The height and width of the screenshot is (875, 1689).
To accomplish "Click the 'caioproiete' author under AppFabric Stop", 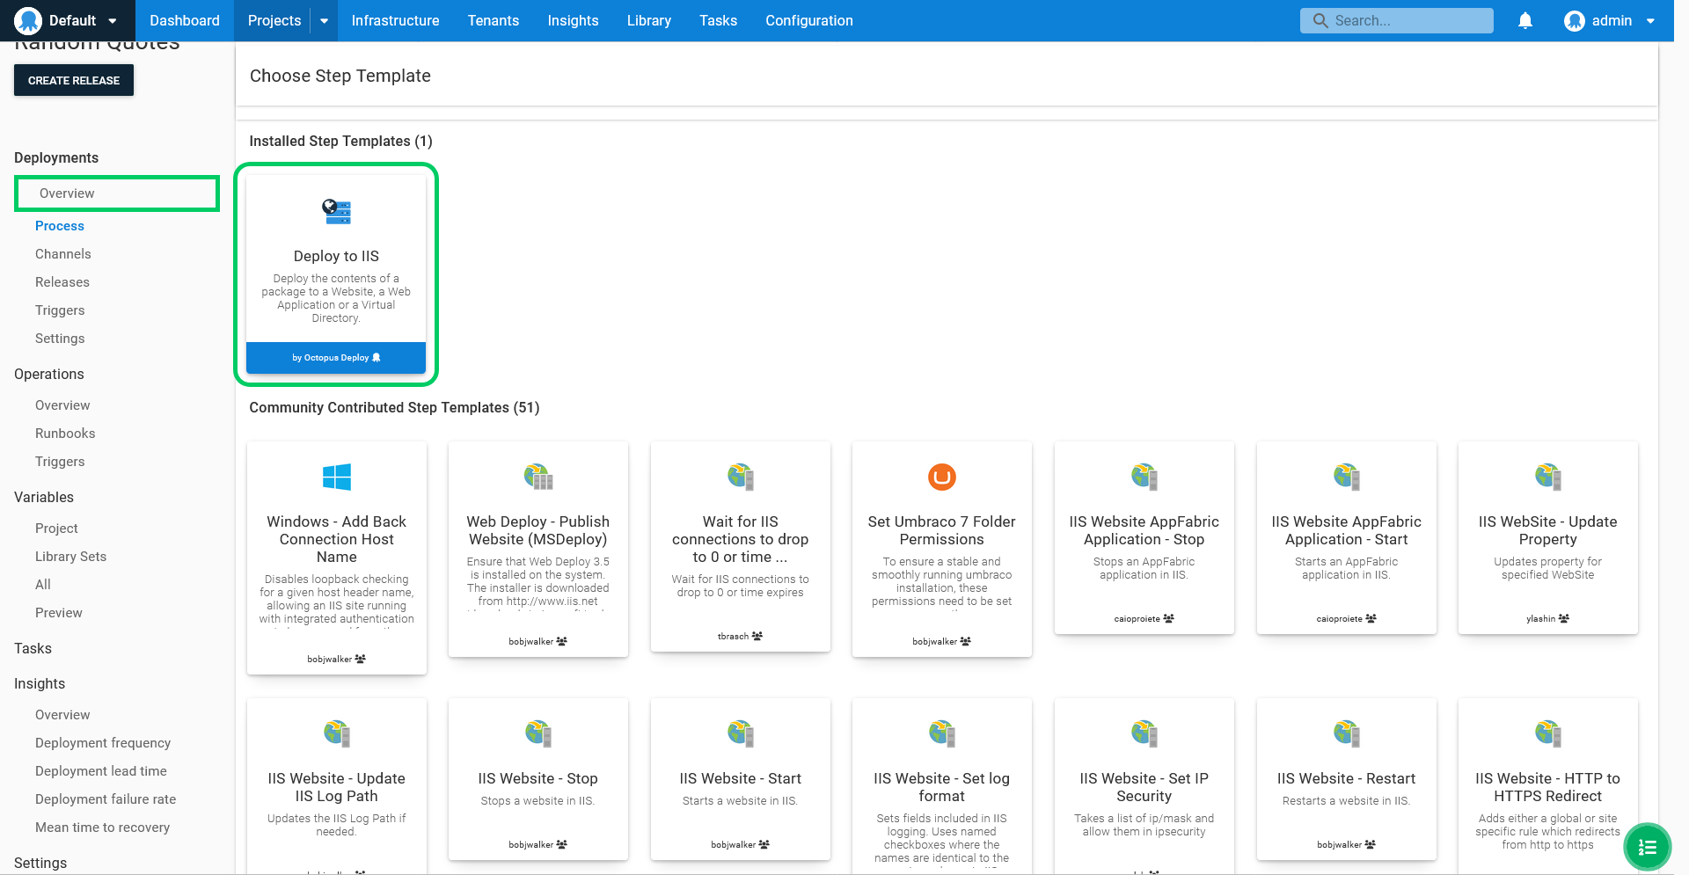I will 1137,618.
